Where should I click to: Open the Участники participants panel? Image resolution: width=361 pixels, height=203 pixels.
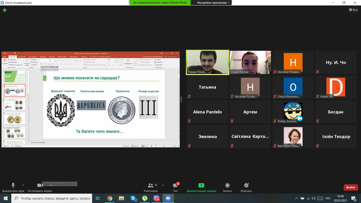coord(151,187)
